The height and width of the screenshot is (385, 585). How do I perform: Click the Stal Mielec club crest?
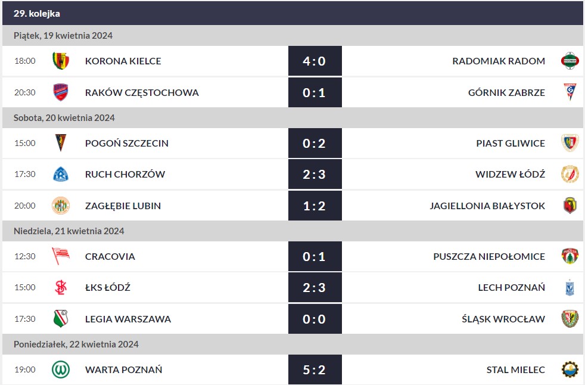(x=570, y=370)
